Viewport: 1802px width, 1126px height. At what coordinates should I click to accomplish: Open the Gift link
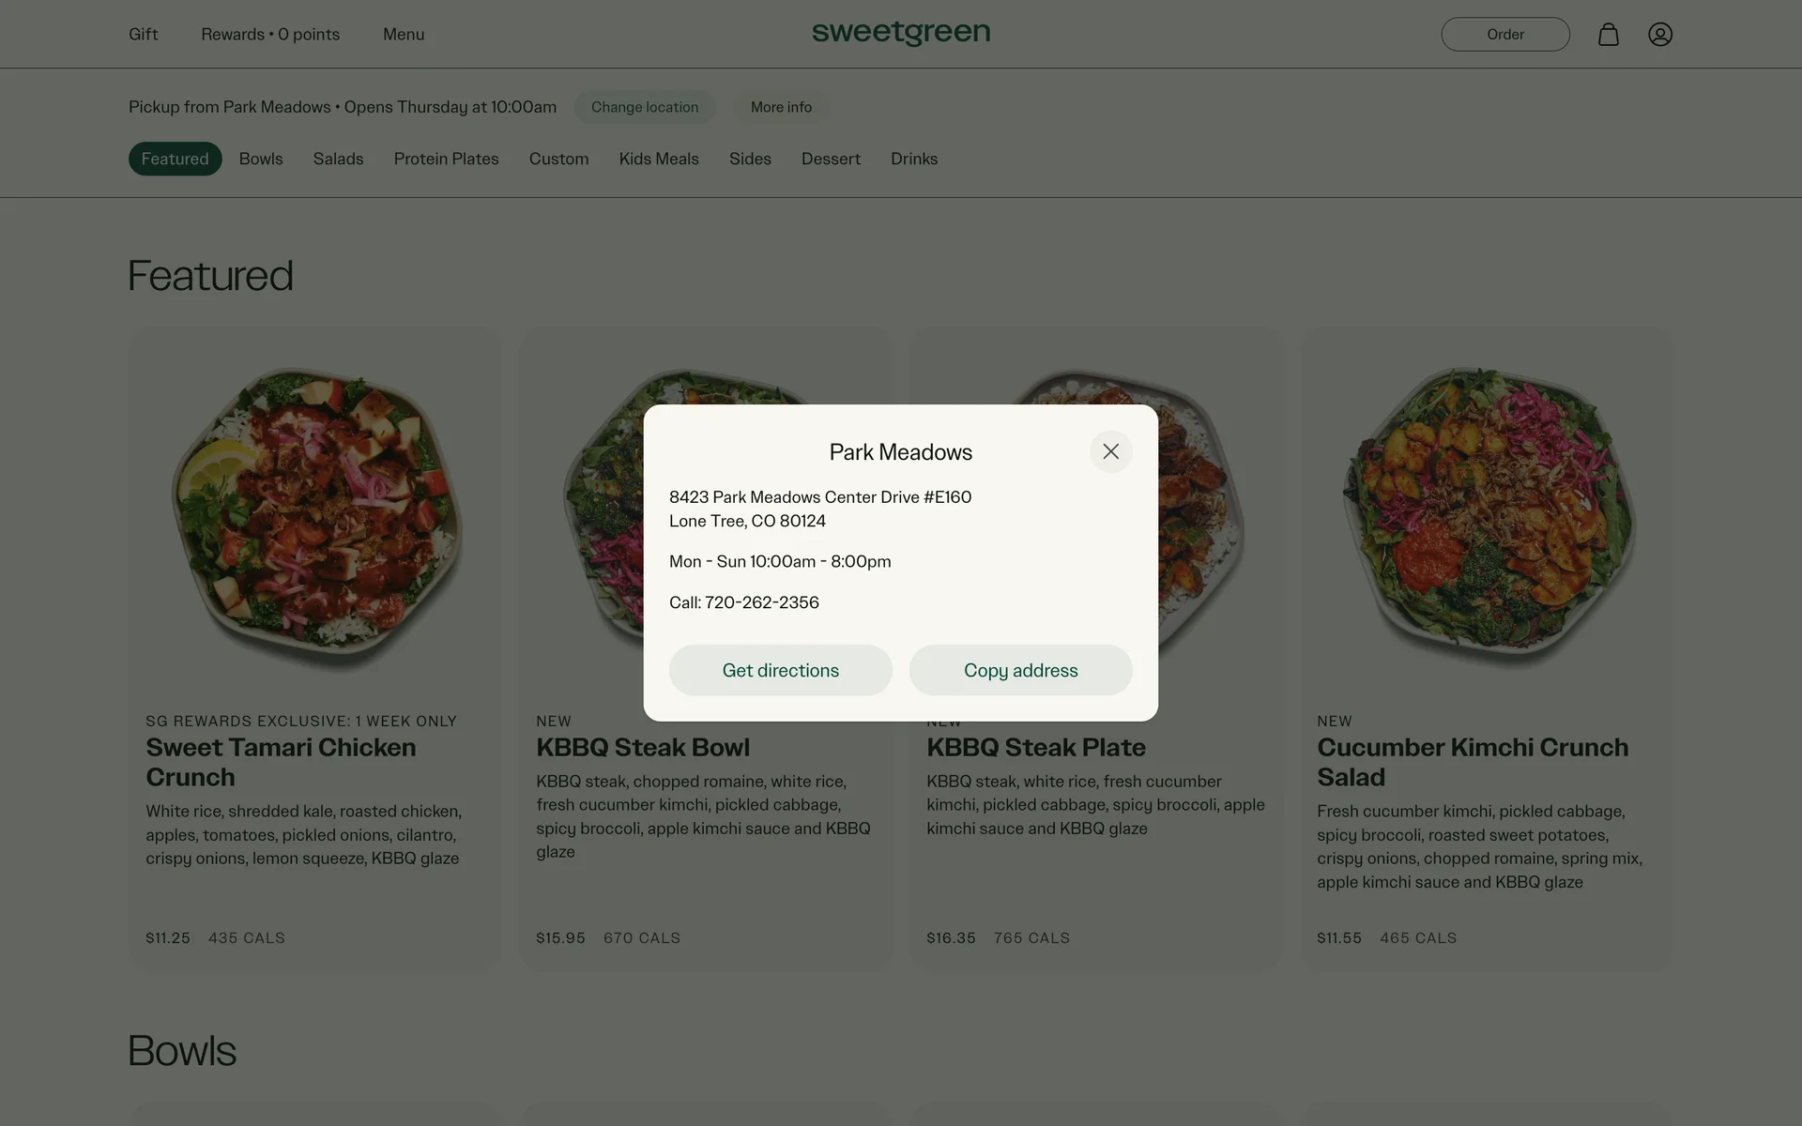[143, 35]
